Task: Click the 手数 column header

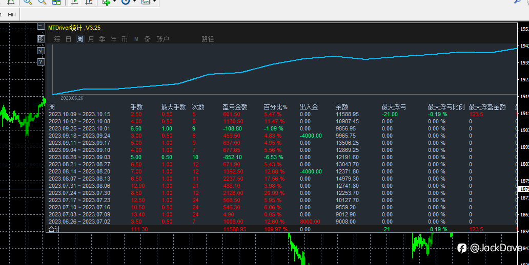Action: [x=137, y=107]
